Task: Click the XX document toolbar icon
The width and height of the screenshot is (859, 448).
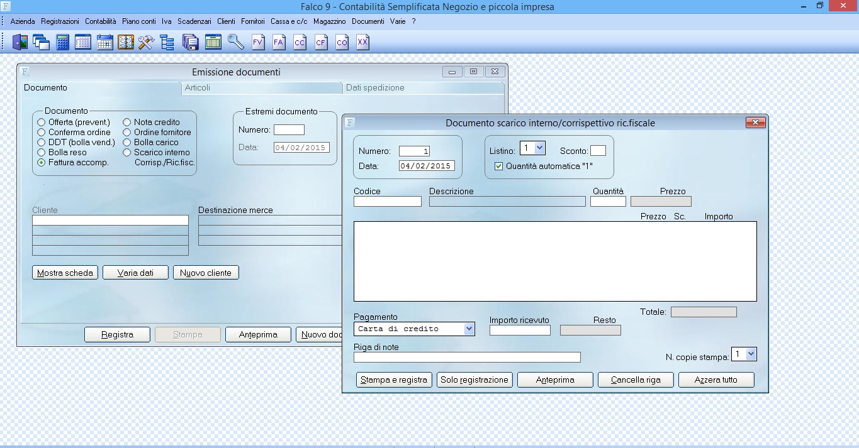Action: [362, 42]
